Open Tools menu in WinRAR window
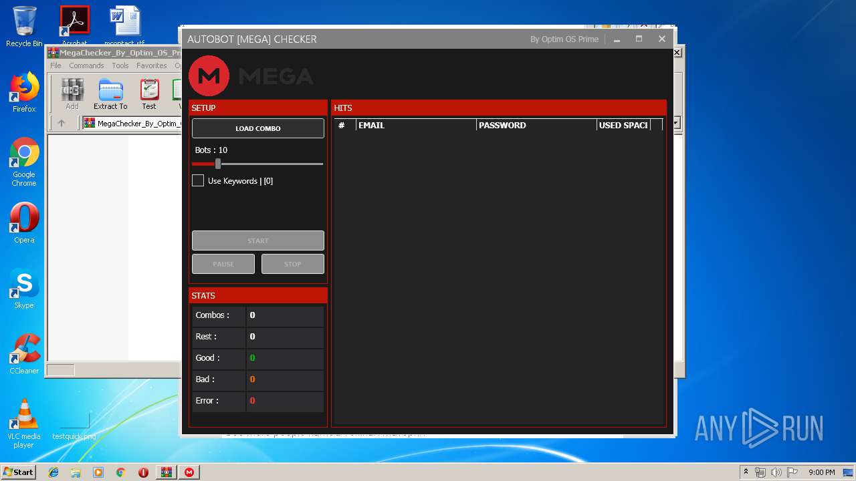 120,65
